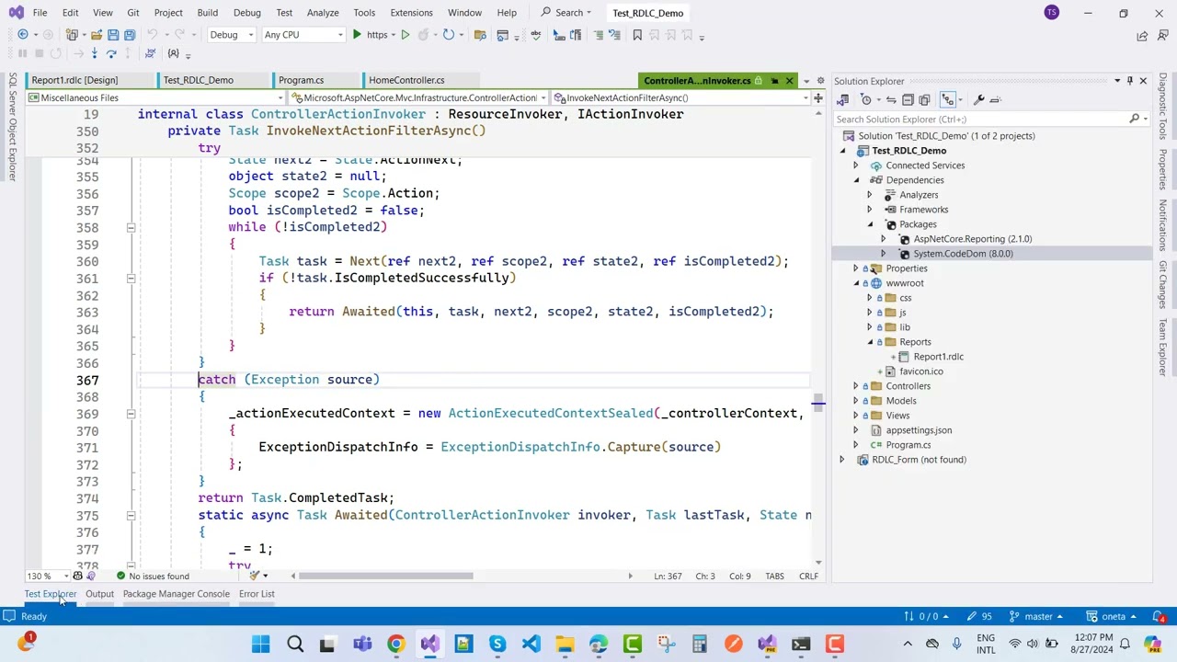The image size is (1177, 662).
Task: Select Report1.rdlc in Solution Explorer
Action: (938, 357)
